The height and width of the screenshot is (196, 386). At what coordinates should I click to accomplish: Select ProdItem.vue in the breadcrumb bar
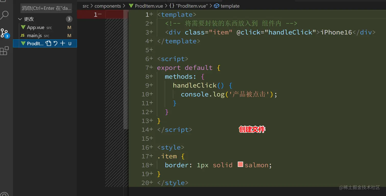[x=149, y=6]
